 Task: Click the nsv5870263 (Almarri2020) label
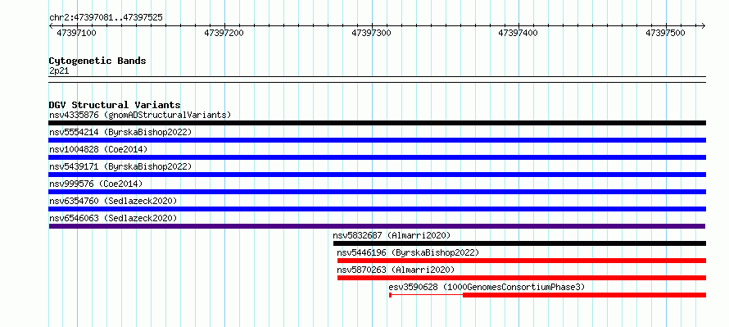coord(396,270)
